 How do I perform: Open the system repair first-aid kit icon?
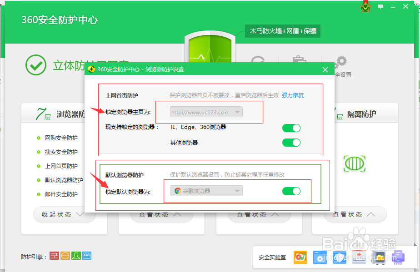(x=359, y=257)
